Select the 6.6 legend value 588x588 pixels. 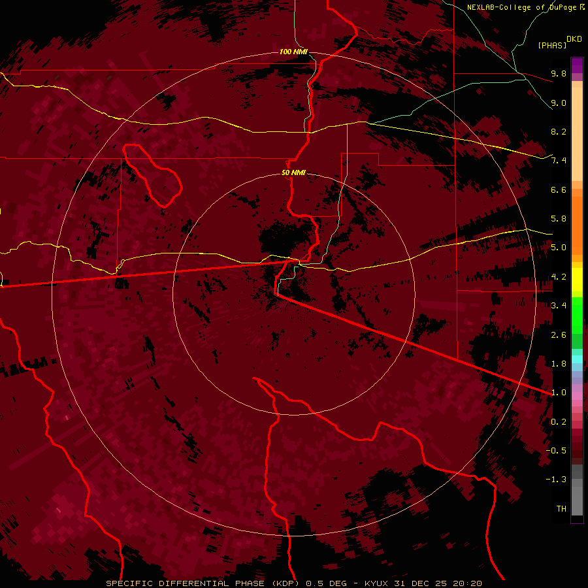click(559, 189)
